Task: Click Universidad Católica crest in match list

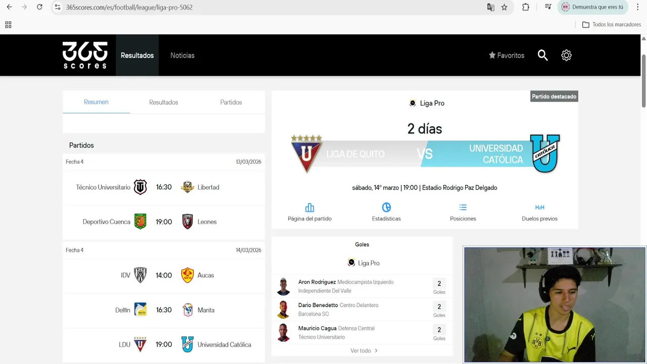Action: coord(188,344)
